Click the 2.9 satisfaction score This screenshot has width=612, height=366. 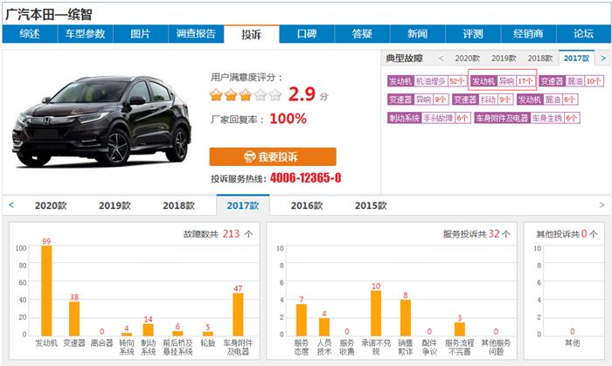point(302,94)
